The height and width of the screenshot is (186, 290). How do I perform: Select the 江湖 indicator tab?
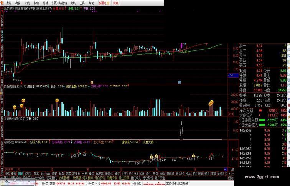(x=54, y=174)
